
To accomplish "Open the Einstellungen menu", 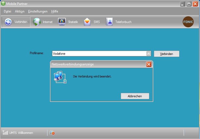I will click(38, 11).
